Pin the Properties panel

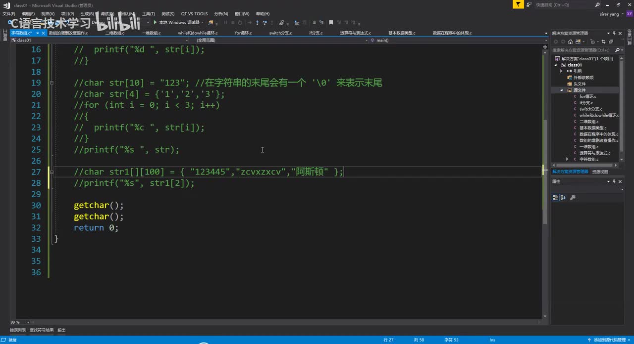(614, 181)
